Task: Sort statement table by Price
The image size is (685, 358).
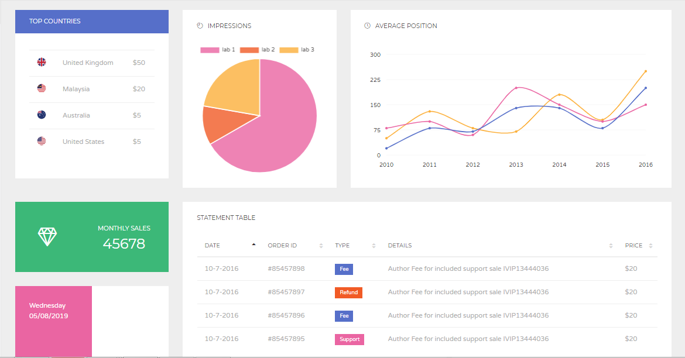Action: click(x=633, y=246)
